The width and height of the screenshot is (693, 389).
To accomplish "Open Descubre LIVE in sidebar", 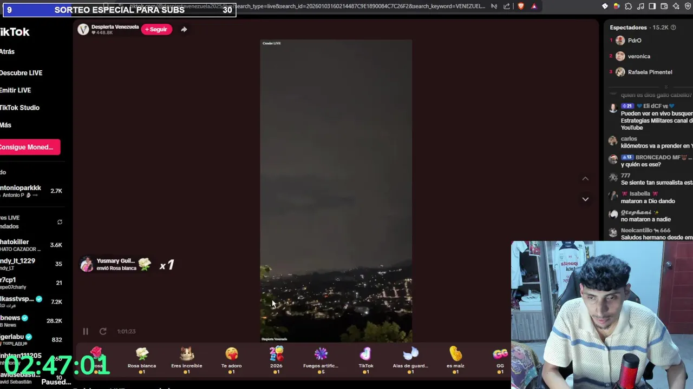I will pyautogui.click(x=21, y=73).
